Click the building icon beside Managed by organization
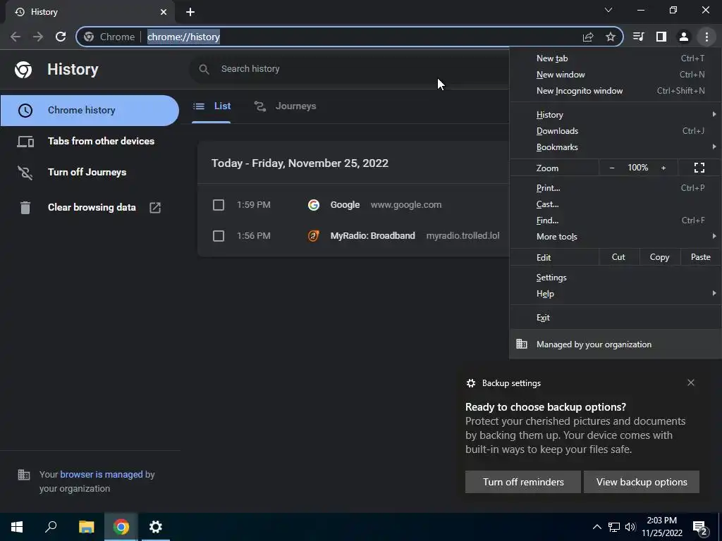The image size is (722, 541). pos(522,344)
